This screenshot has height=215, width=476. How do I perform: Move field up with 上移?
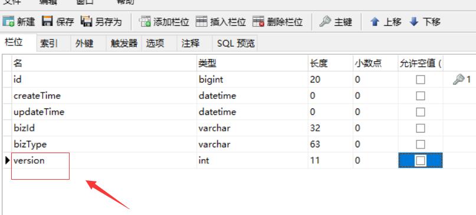[x=386, y=22]
